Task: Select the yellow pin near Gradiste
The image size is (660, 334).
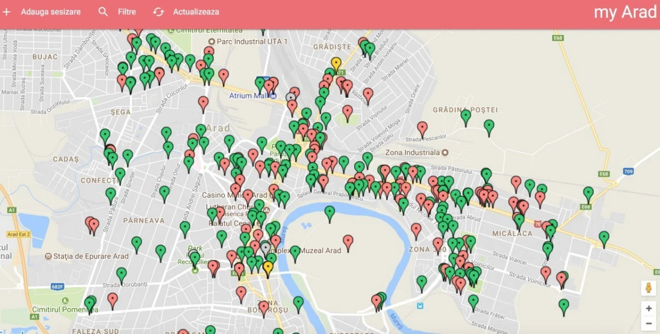Action: [x=336, y=64]
